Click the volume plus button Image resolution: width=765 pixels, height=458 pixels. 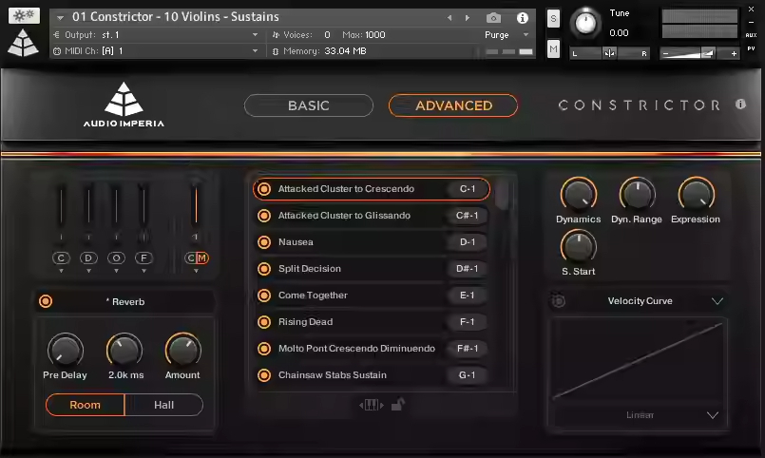pyautogui.click(x=734, y=53)
